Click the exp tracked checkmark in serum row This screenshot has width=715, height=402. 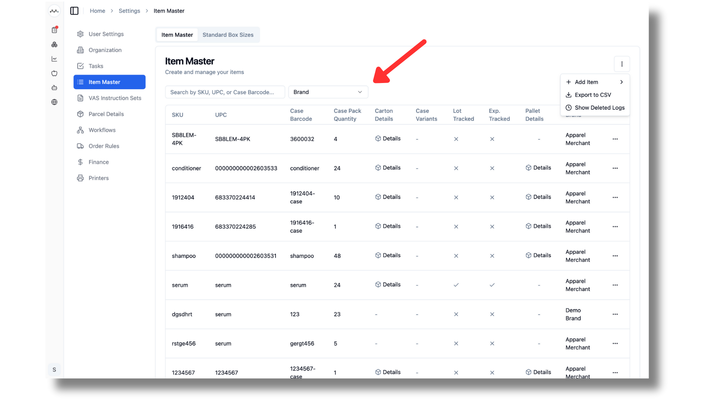click(492, 285)
